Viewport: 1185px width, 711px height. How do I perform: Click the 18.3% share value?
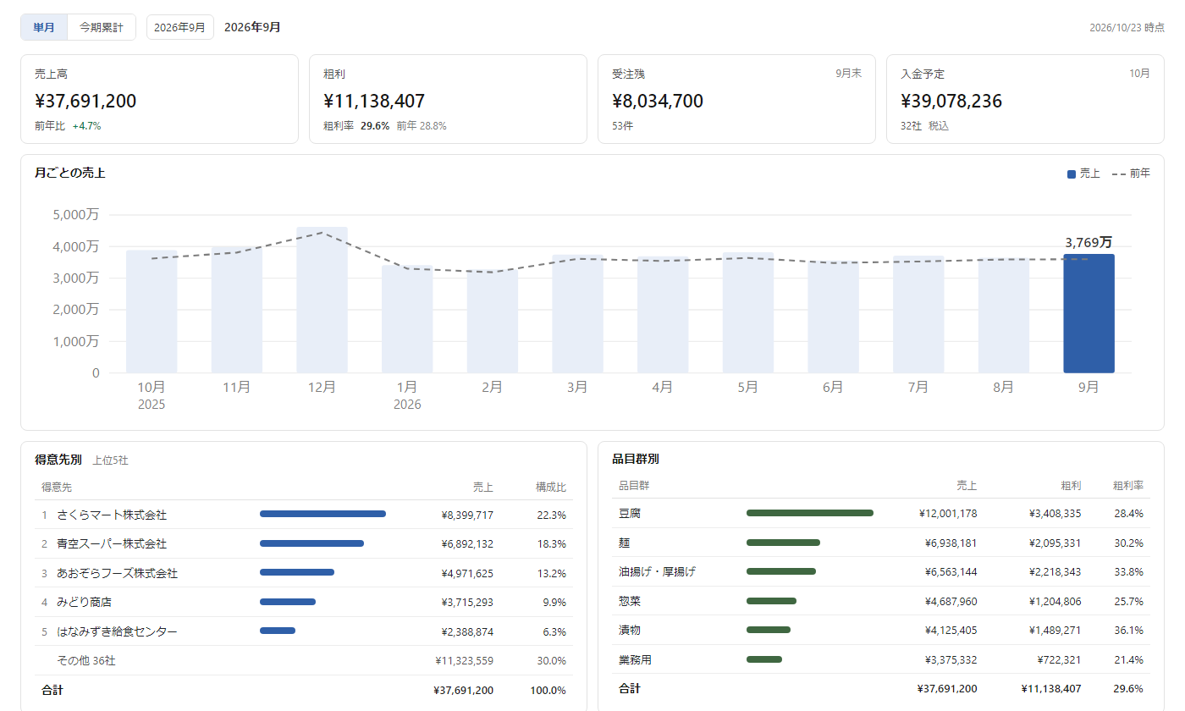(552, 543)
